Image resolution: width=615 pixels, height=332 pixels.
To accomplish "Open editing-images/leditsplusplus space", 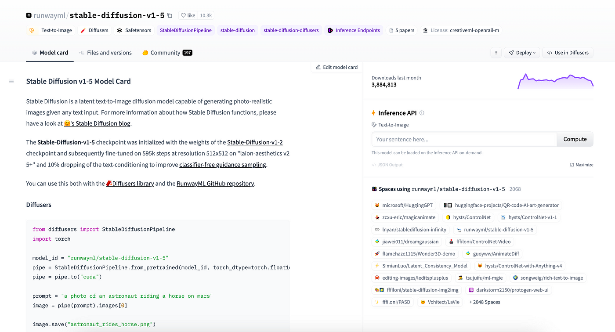I will coord(411,278).
